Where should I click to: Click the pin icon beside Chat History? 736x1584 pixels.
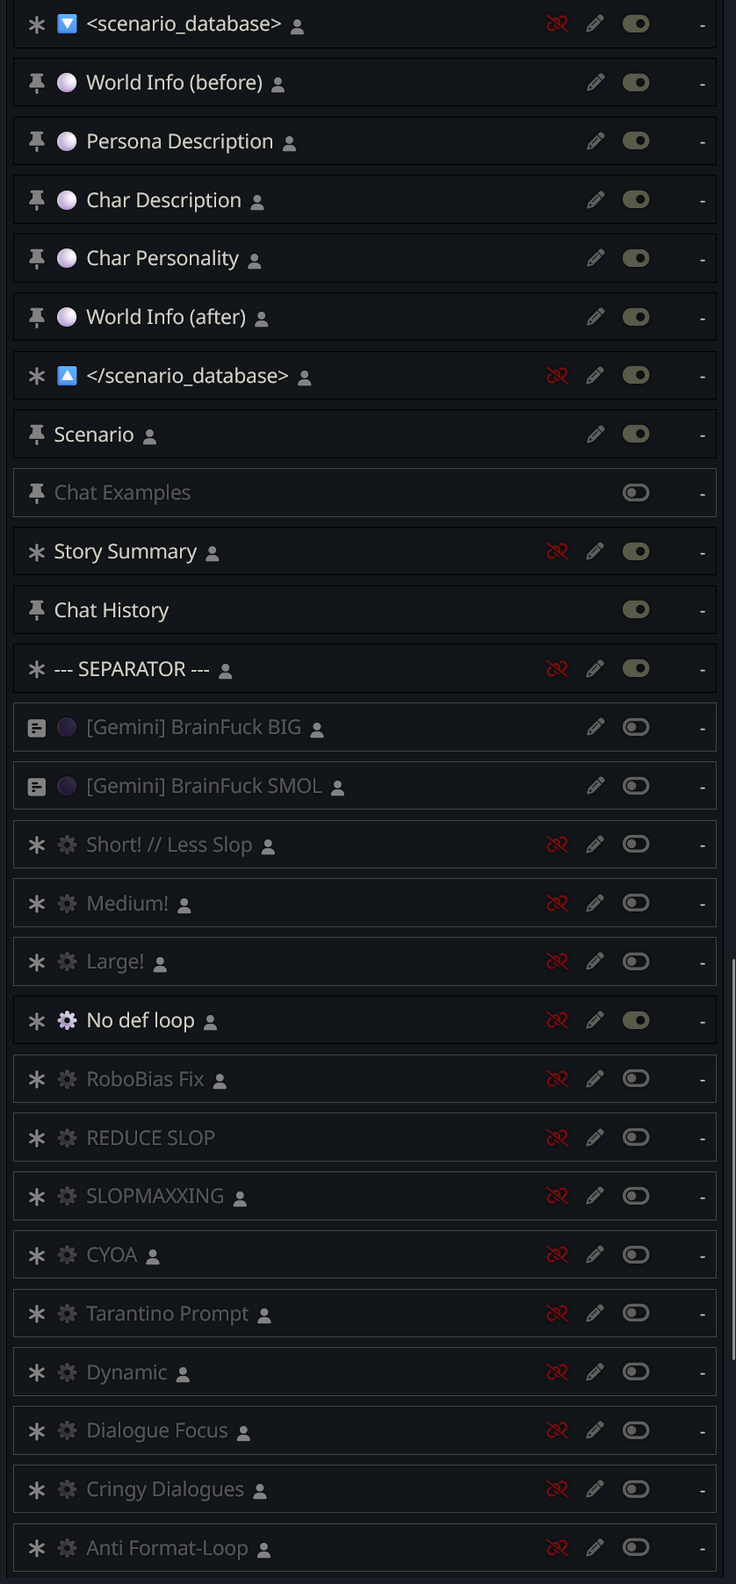pyautogui.click(x=37, y=610)
